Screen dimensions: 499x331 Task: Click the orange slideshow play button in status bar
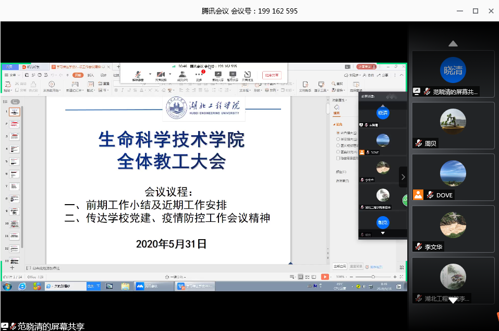(325, 276)
